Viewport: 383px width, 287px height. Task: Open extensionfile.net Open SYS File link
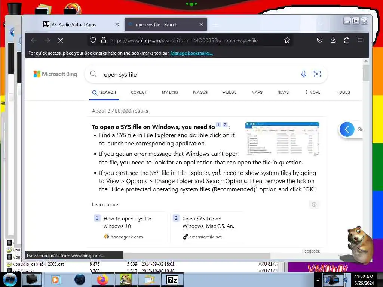pyautogui.click(x=209, y=222)
